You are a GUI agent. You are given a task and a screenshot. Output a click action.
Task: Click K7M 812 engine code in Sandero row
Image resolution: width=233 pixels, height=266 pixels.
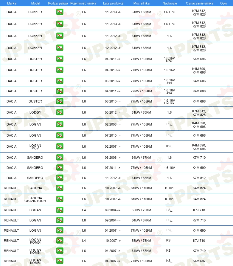[x=199, y=178]
